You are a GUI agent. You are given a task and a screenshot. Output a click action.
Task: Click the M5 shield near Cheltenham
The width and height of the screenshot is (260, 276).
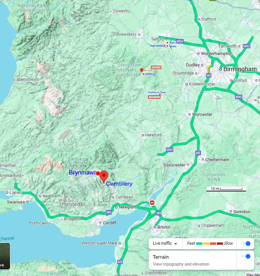(198, 153)
